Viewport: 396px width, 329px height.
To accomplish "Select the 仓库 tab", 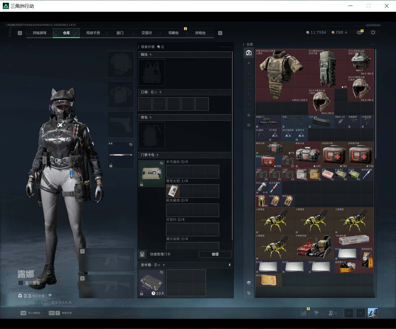I will coord(67,33).
